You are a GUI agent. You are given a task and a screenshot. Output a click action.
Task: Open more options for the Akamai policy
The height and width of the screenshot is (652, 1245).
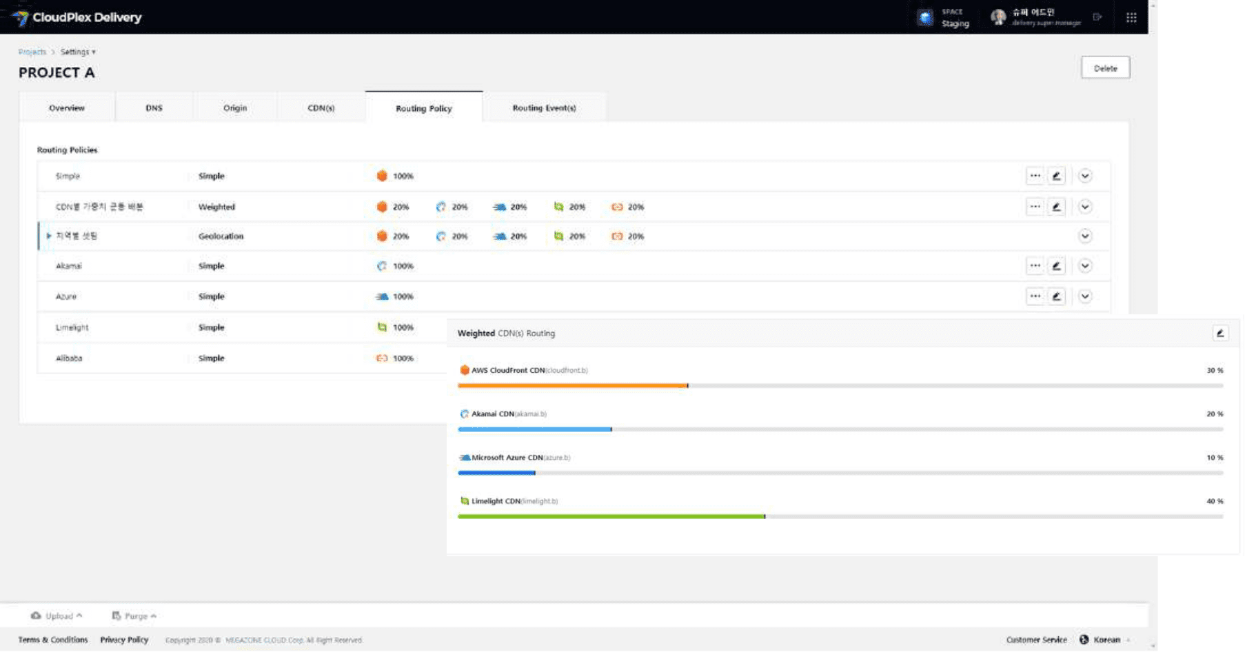[1035, 265]
